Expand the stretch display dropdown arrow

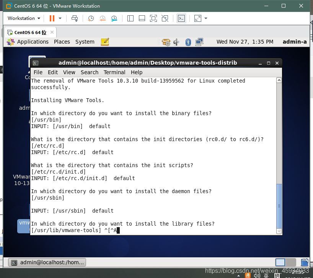point(206,18)
